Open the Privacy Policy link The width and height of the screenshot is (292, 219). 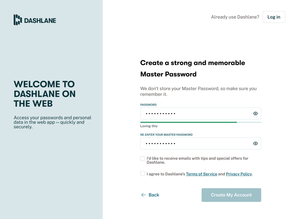(x=239, y=174)
